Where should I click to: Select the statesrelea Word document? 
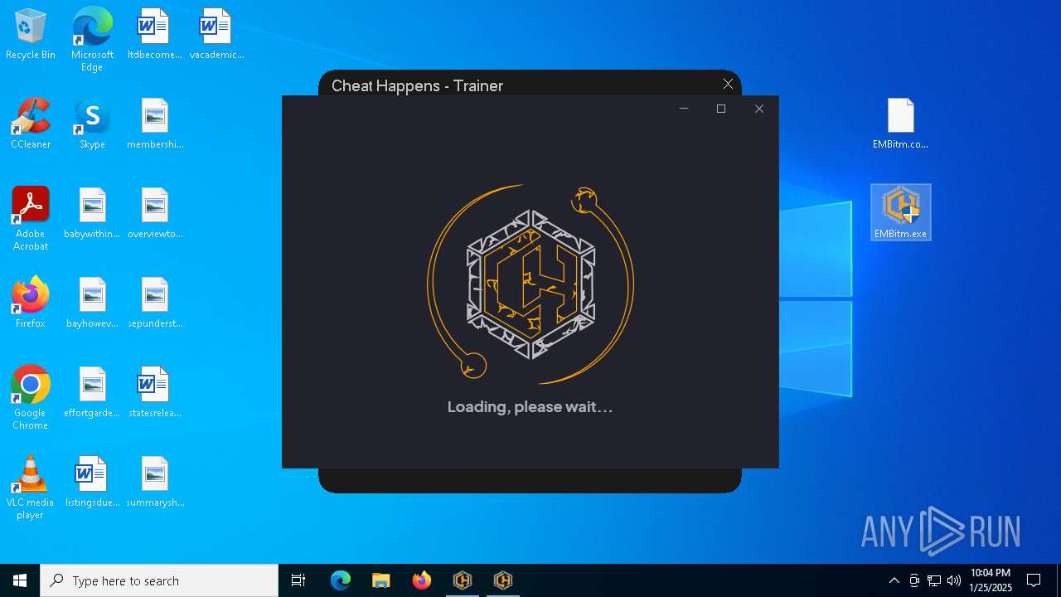click(x=155, y=393)
